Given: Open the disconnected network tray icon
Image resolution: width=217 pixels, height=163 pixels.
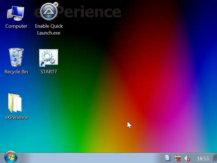Looking at the screenshot, I should click(x=177, y=158).
